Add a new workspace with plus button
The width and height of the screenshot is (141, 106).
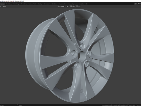coord(86,4)
